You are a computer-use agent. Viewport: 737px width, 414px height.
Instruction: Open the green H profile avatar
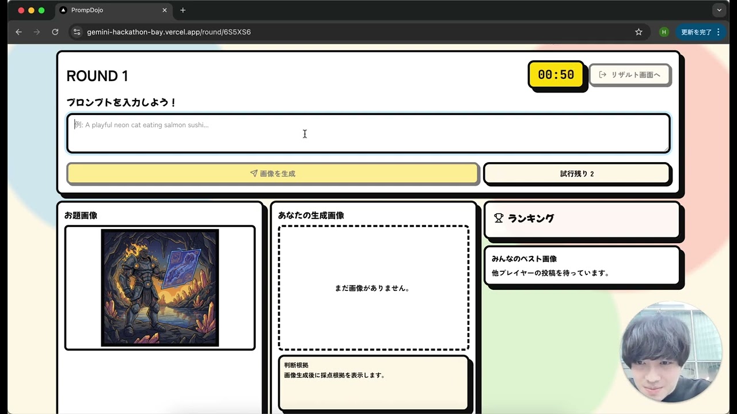tap(664, 32)
